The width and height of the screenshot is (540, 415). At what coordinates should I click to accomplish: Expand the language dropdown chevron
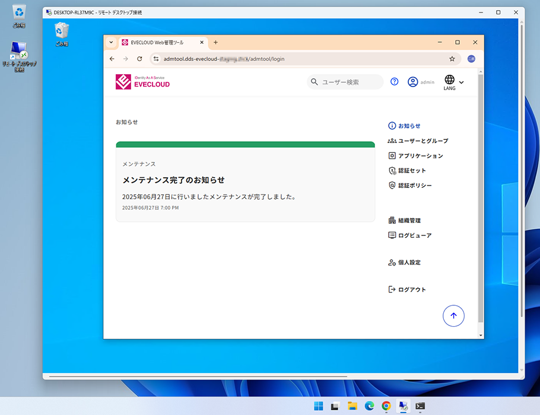click(462, 82)
